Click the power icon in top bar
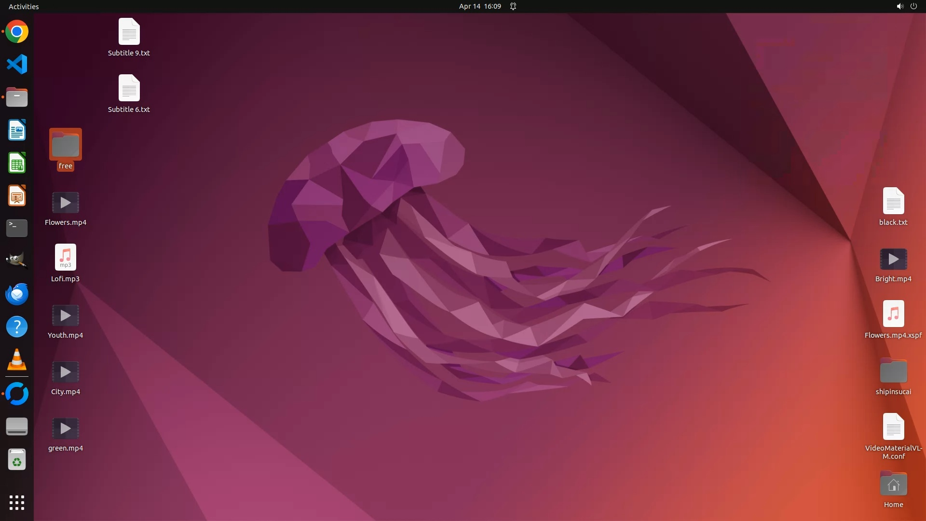 913,6
